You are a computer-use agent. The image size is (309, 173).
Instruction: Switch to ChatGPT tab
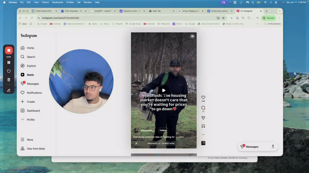click(103, 11)
